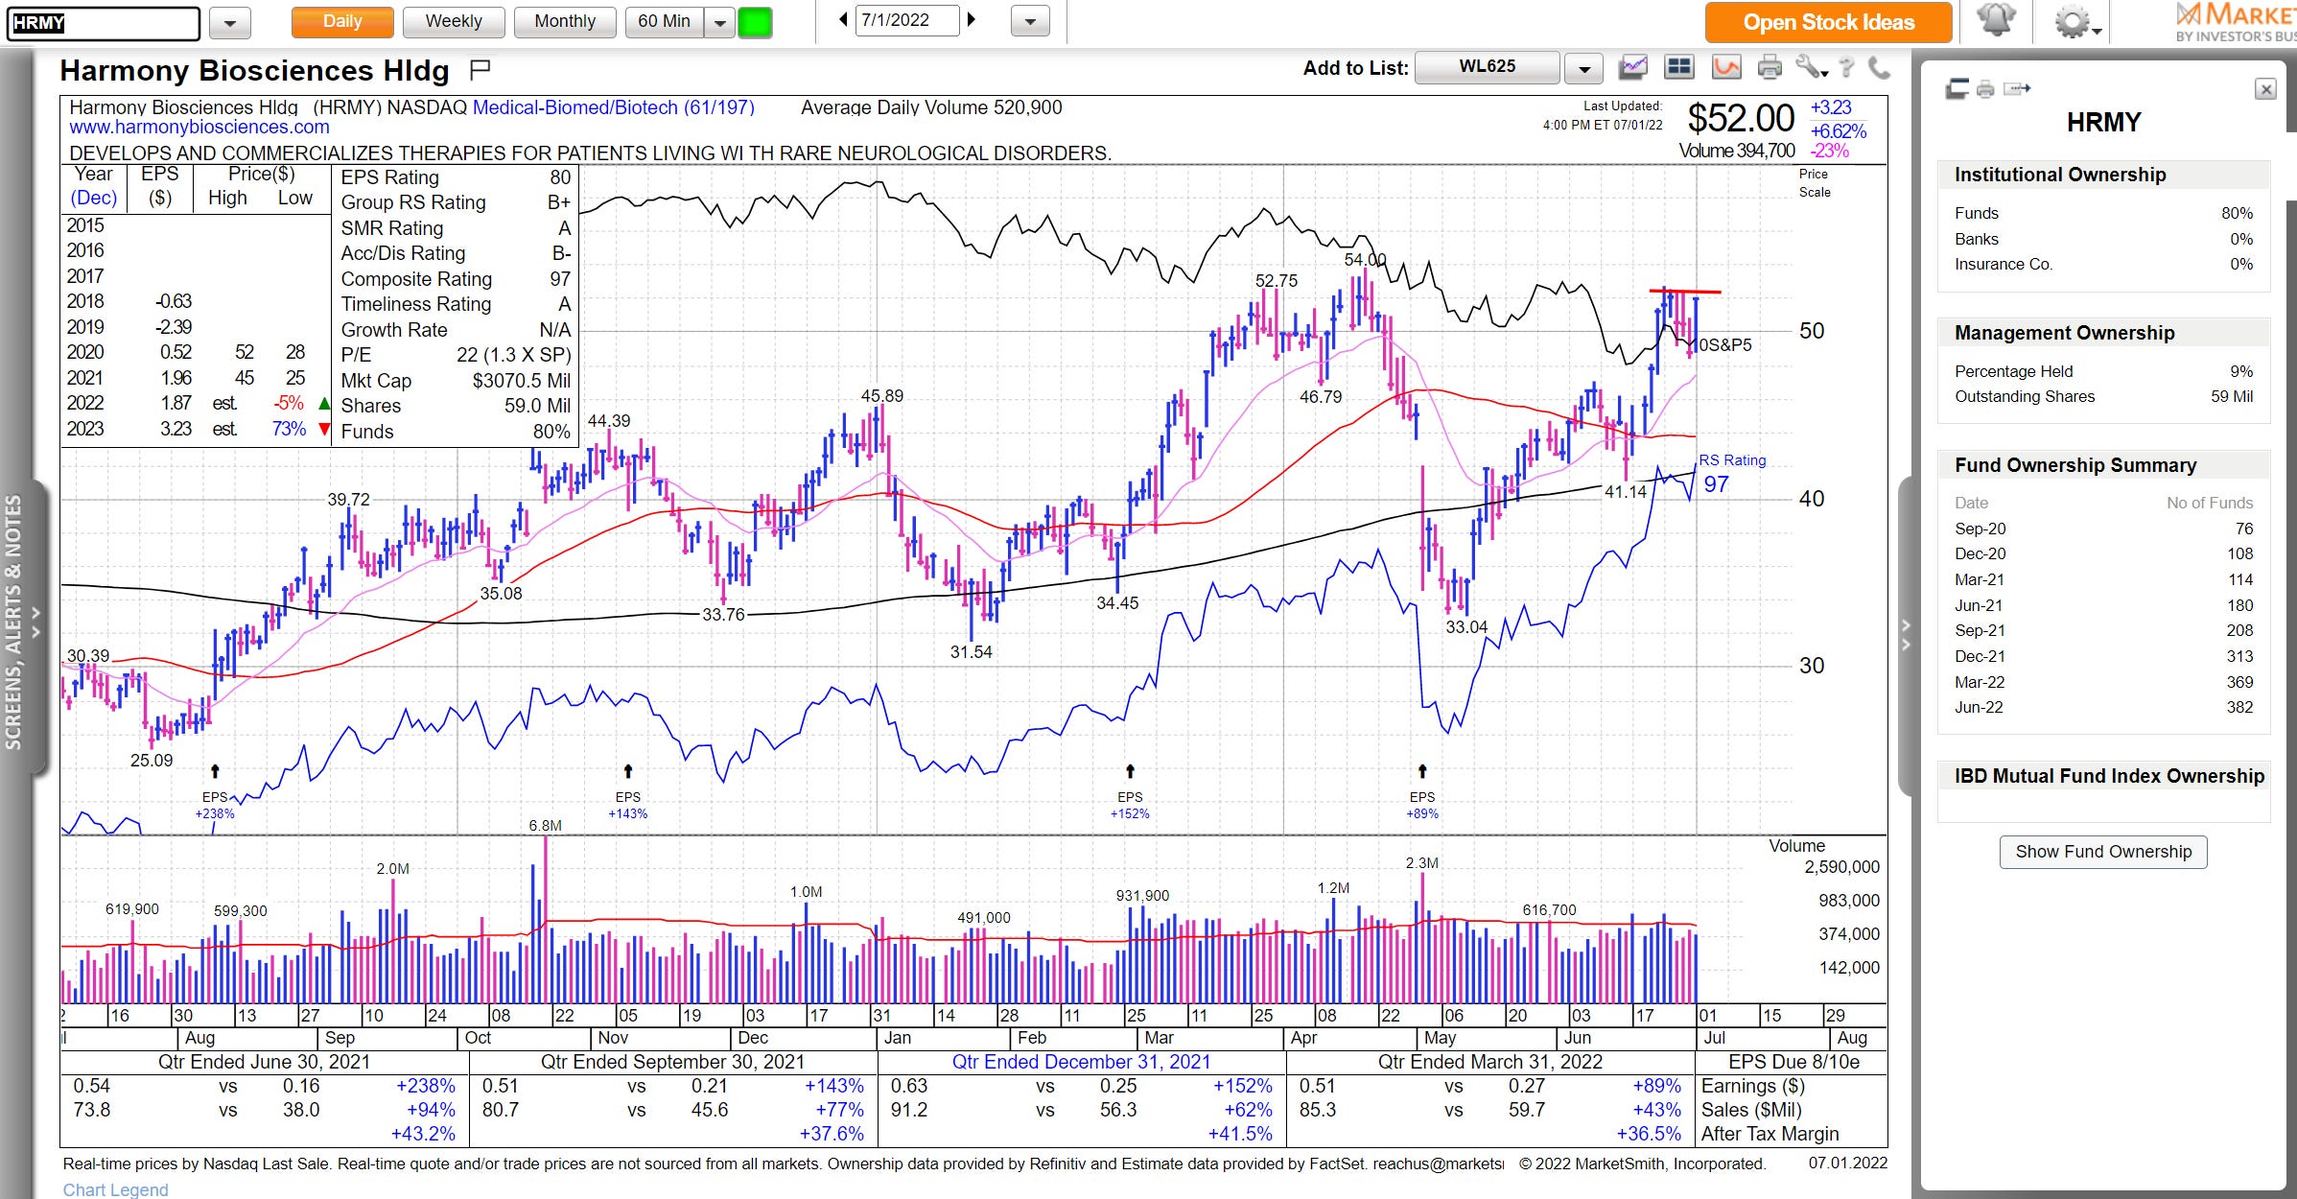Click the pop-out window icon in HRMY panel
Image resolution: width=2297 pixels, height=1199 pixels.
coord(1957,89)
